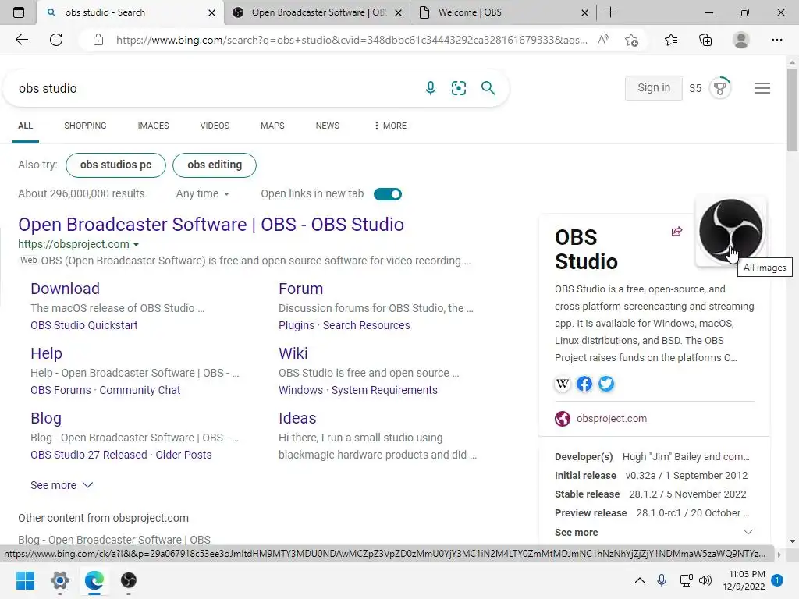Open visual search camera icon
This screenshot has width=799, height=599.
pyautogui.click(x=459, y=88)
